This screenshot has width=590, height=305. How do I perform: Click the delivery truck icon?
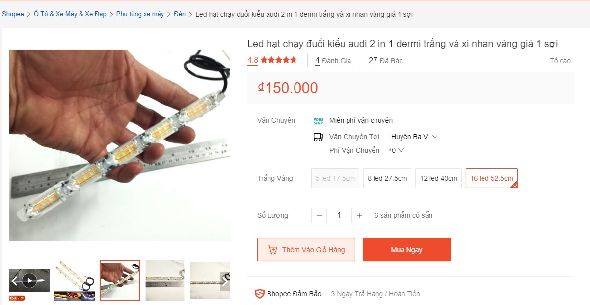[x=318, y=137]
